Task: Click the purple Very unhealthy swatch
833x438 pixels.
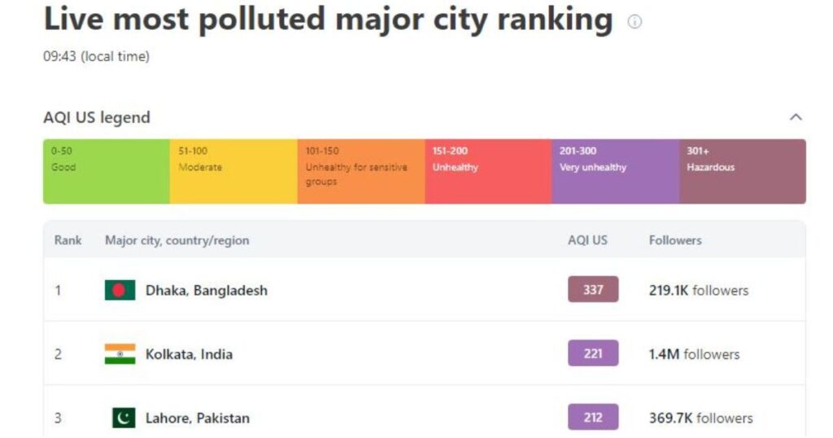Action: click(x=616, y=172)
